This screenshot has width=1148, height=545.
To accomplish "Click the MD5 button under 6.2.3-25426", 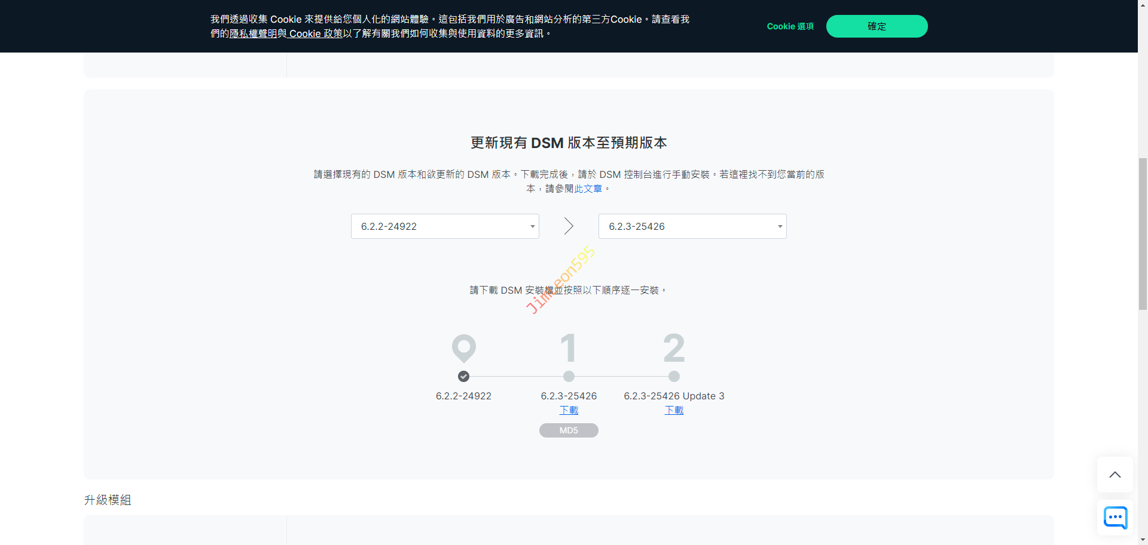I will (569, 430).
